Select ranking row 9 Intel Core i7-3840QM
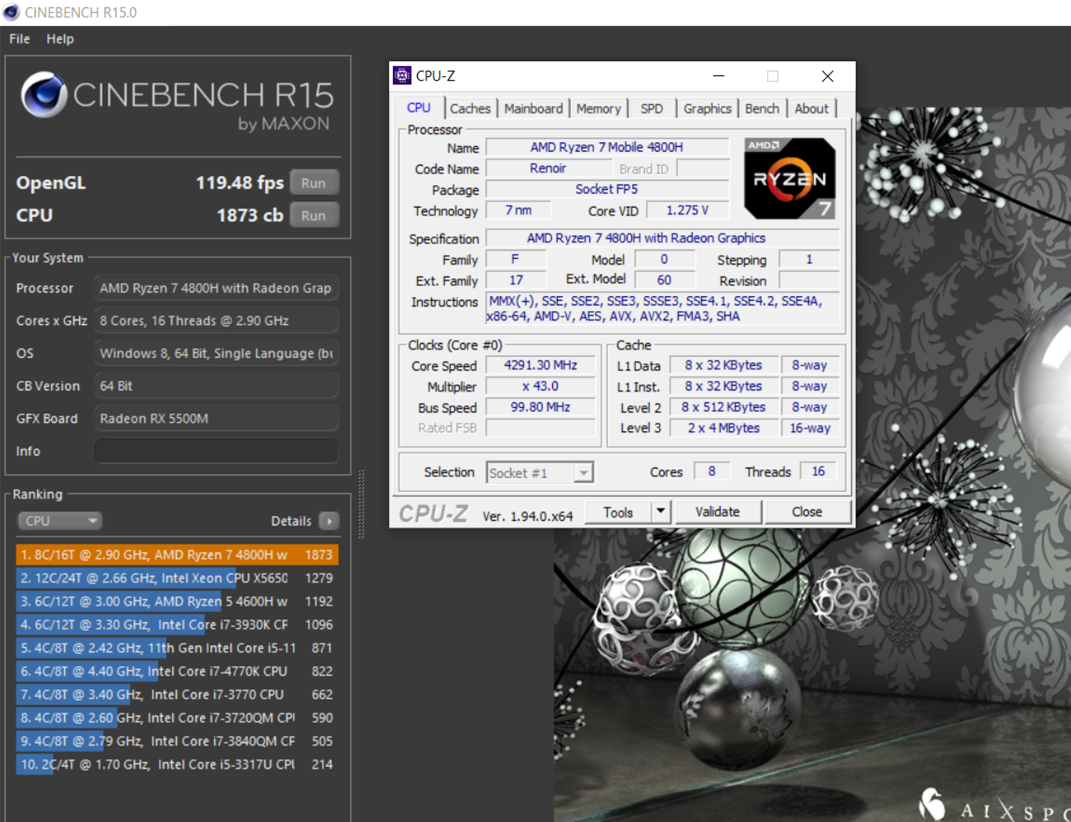1071x822 pixels. coord(177,741)
